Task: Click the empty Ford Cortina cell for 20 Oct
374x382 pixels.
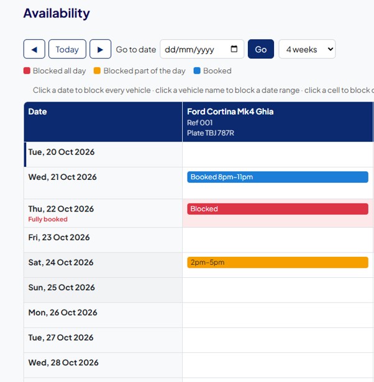Action: 278,154
